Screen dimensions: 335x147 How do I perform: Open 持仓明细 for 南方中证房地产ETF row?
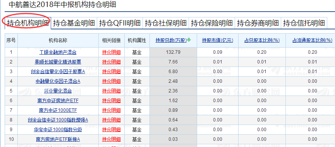coord(112,101)
